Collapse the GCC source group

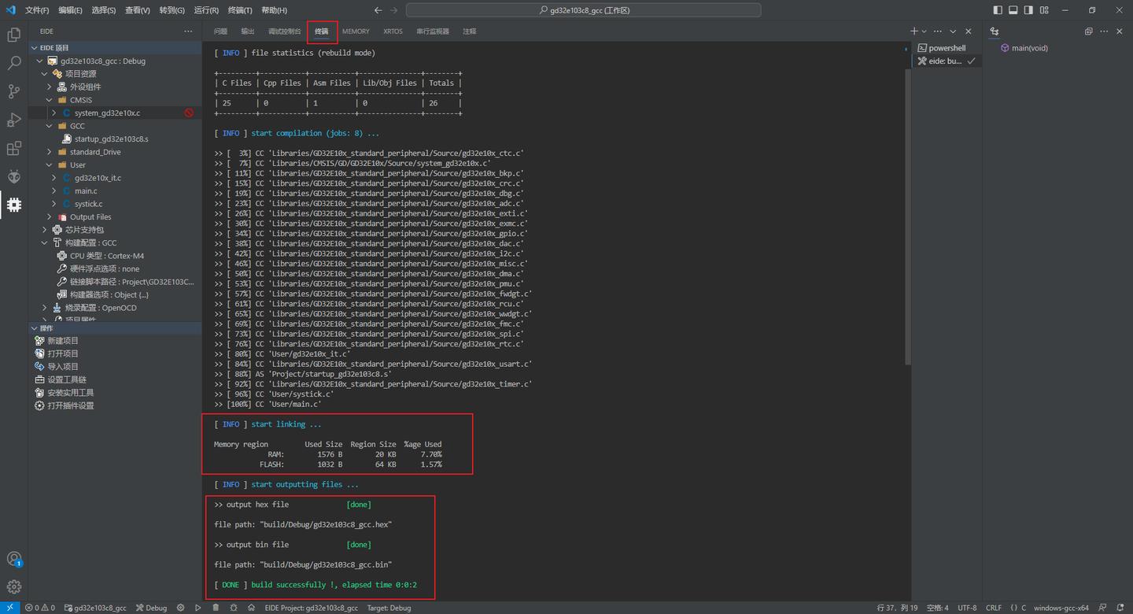[50, 125]
